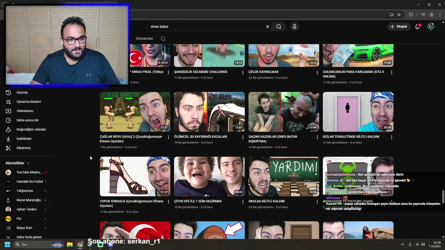Open the Chrome profile icon

[x=431, y=15]
